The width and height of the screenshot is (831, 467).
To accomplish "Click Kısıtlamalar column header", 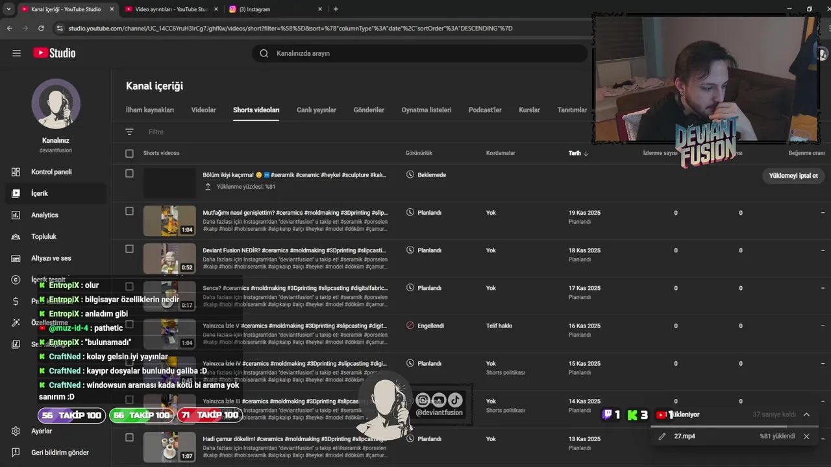I will 501,153.
